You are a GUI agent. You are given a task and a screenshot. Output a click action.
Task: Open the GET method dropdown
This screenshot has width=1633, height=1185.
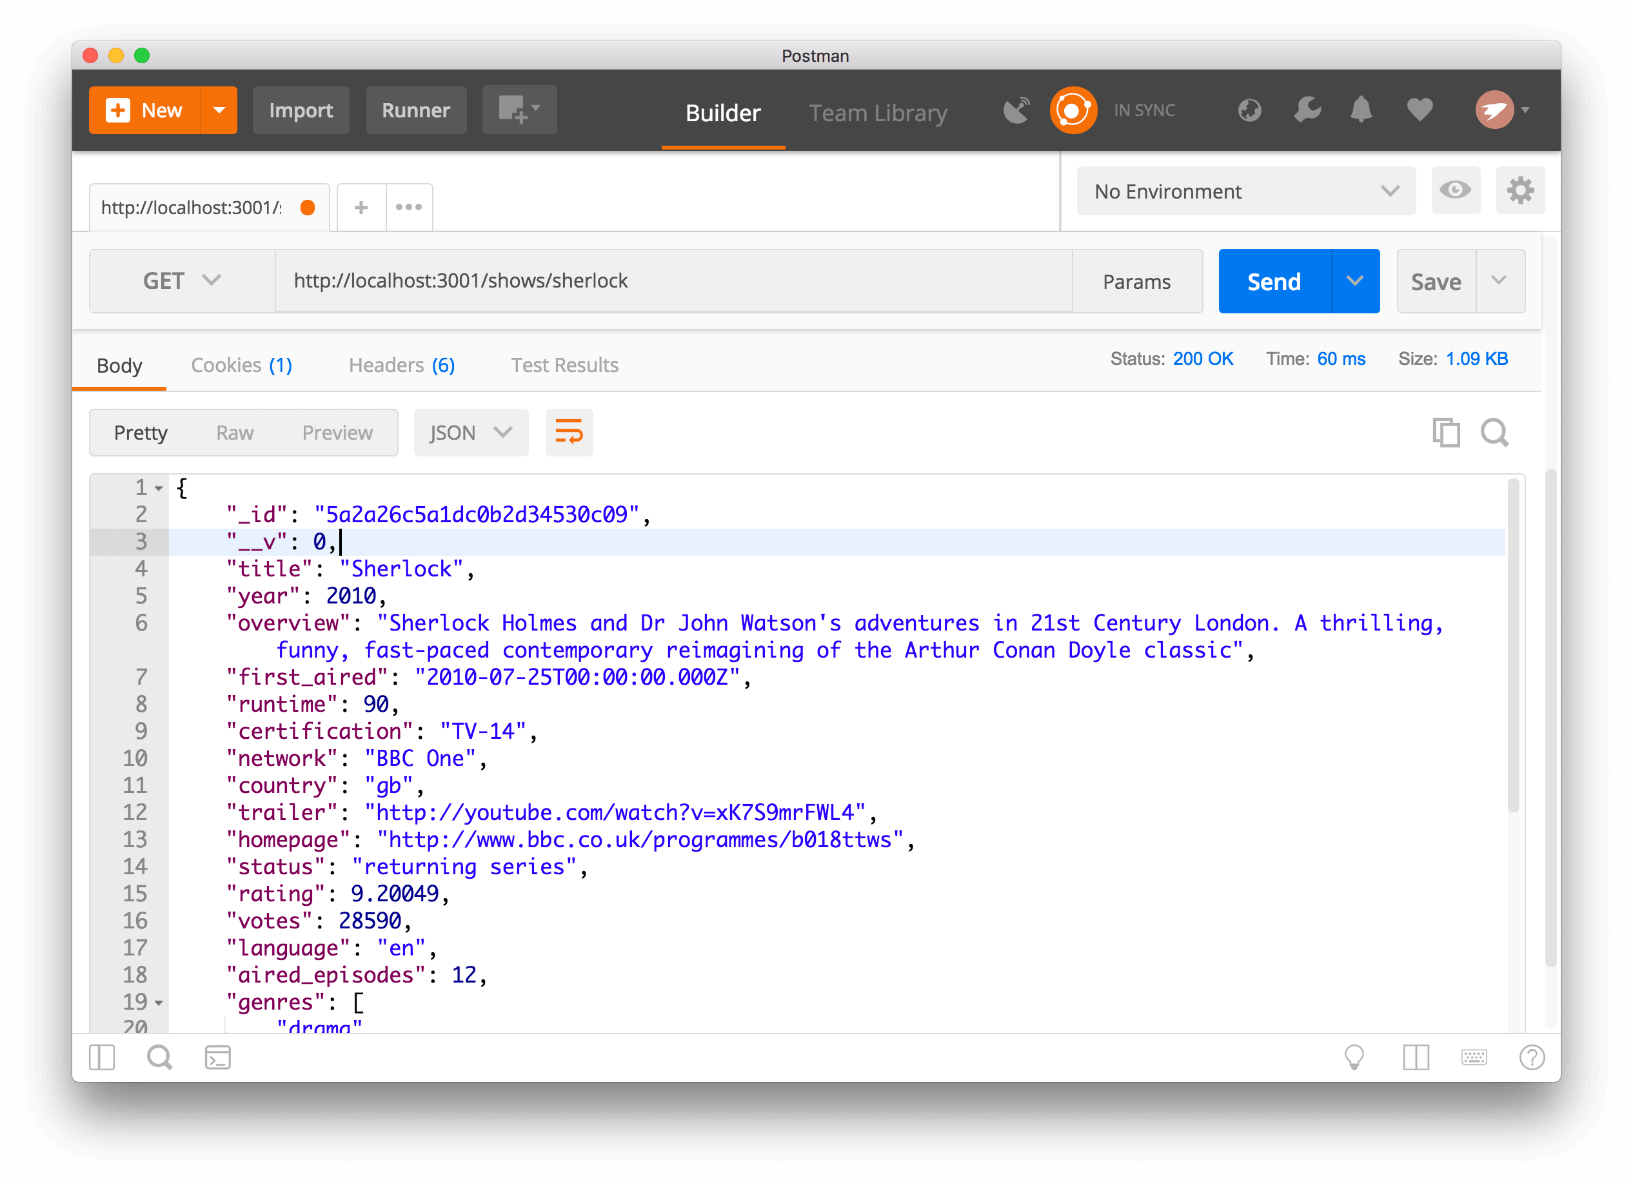pyautogui.click(x=182, y=280)
